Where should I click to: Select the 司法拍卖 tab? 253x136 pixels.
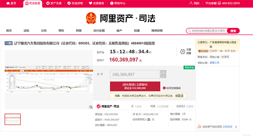pyautogui.click(x=33, y=3)
